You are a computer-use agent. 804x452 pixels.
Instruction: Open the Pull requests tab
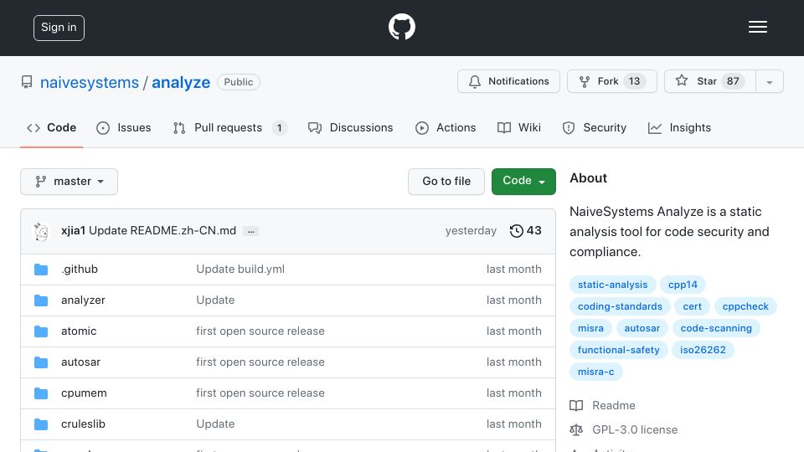[x=229, y=127]
